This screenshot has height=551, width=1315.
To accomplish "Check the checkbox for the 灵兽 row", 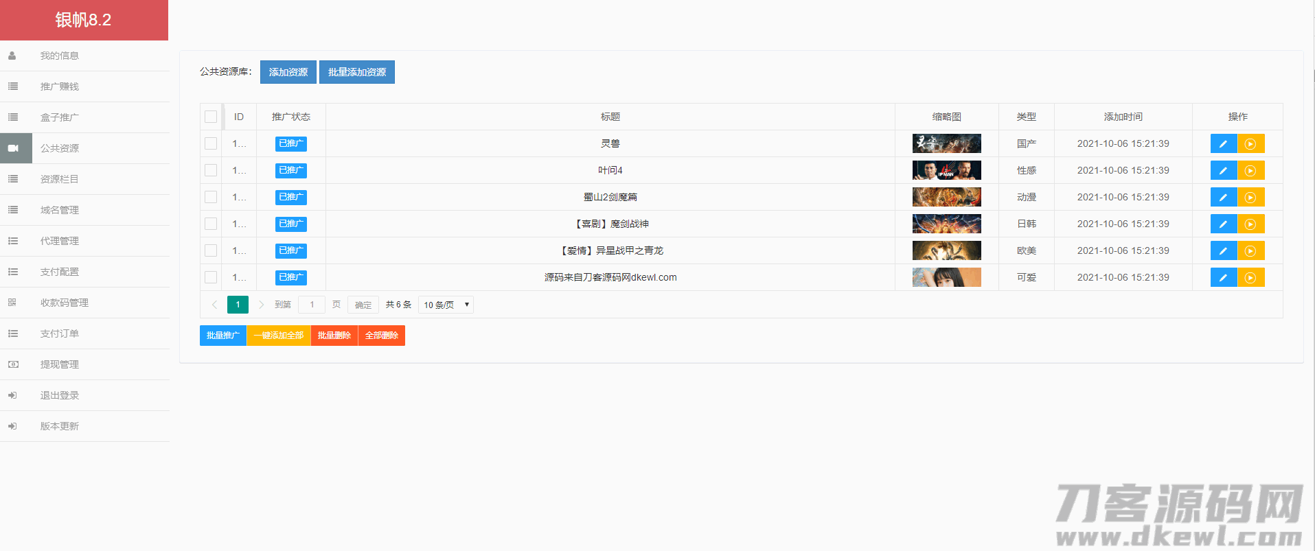I will (x=211, y=143).
